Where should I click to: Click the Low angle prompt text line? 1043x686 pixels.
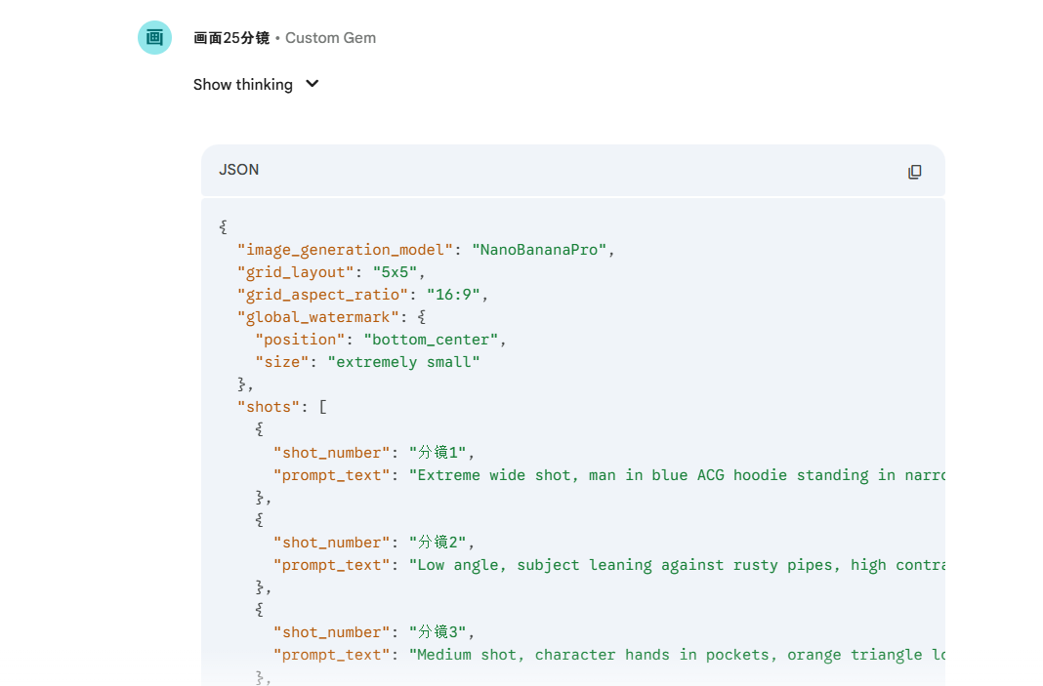coord(677,565)
